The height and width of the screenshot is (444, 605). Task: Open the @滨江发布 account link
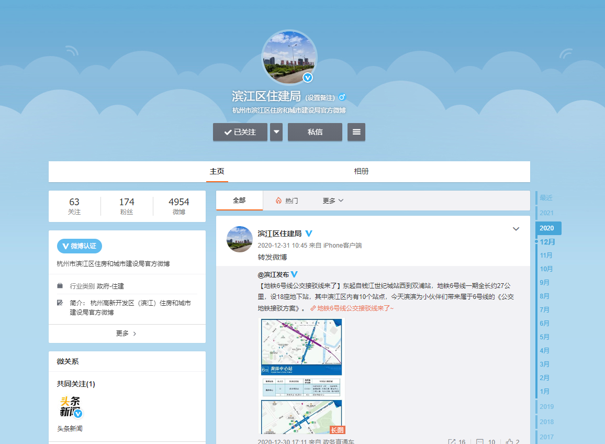click(x=273, y=274)
